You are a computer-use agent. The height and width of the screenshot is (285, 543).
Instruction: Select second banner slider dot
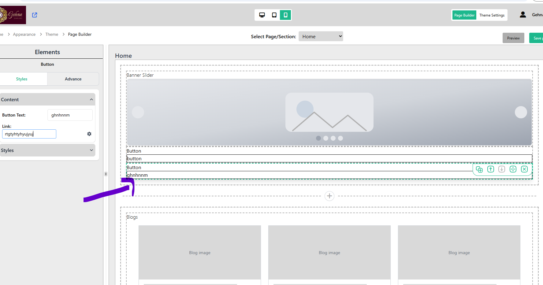coord(326,138)
